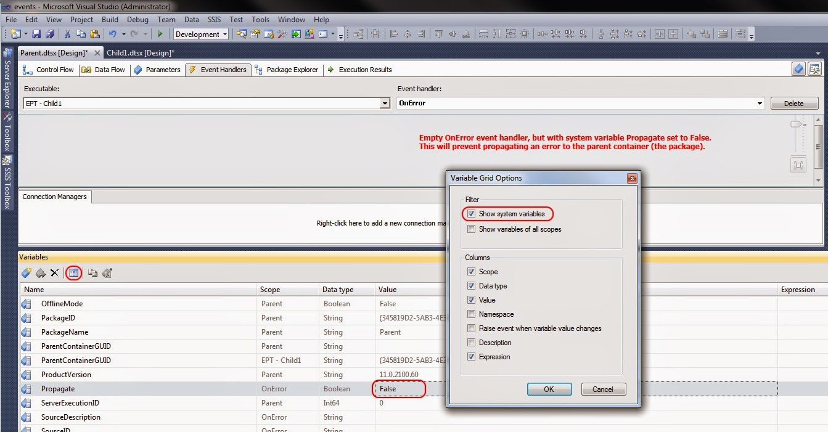
Task: Check the Namespace column checkbox
Action: coord(472,314)
